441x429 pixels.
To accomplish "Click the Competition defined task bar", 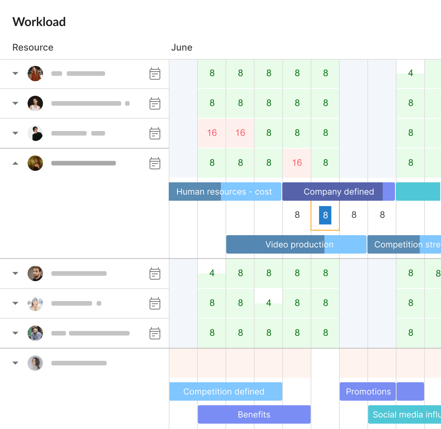I will 225,391.
